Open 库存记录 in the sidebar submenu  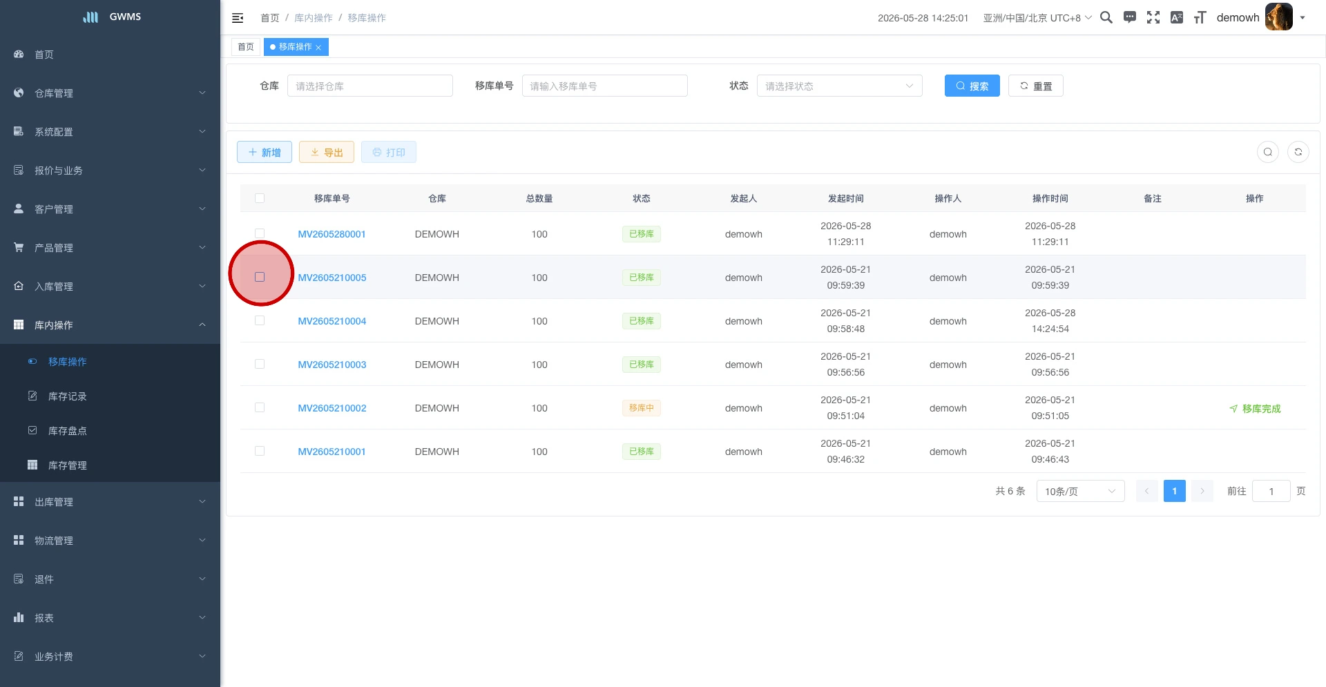coord(110,396)
